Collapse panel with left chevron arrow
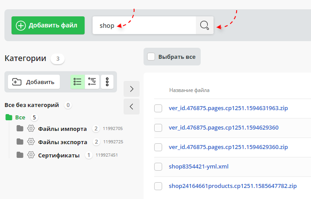Screen dimensions: 311x199 click(132, 107)
